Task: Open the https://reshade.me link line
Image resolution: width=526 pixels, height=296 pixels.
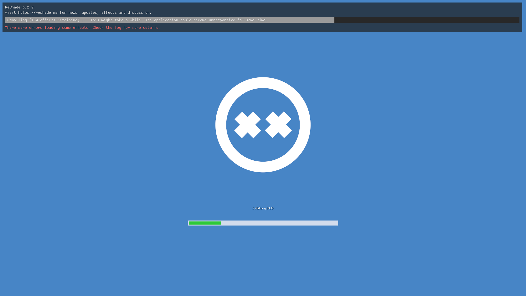Action: 78,13
